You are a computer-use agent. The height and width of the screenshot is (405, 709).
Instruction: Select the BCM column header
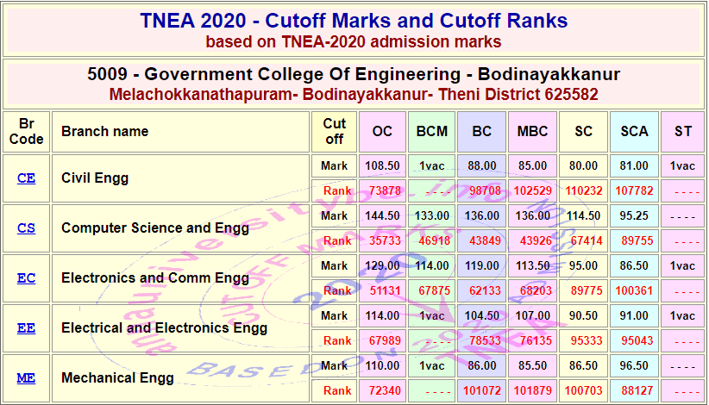tap(431, 132)
